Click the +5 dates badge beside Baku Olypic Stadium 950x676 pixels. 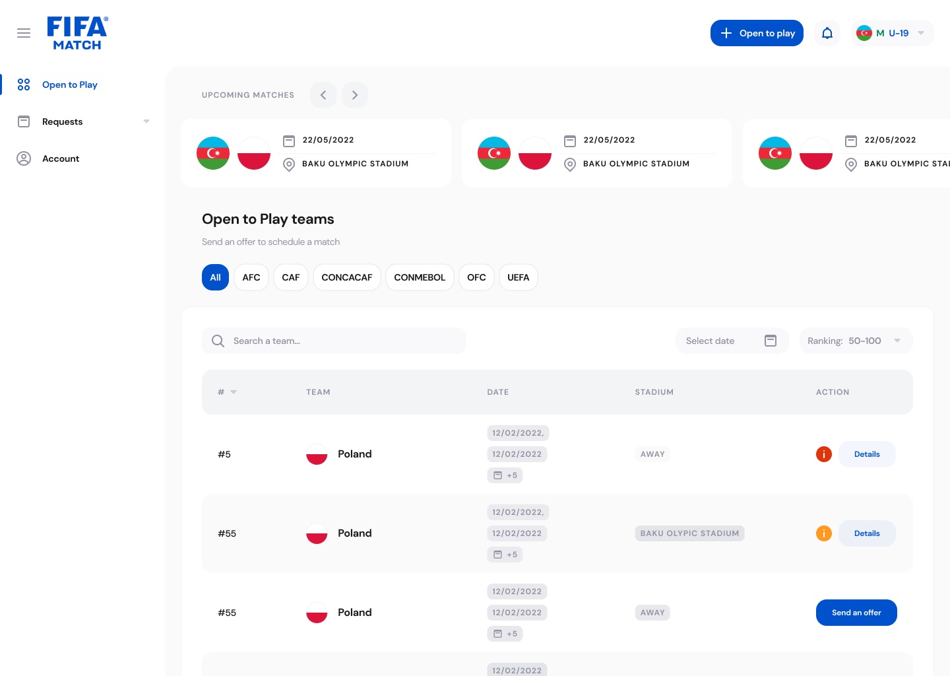click(505, 555)
